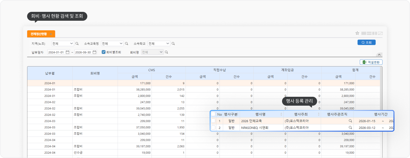Click the event start date 2026-03-12
The image size is (410, 158).
click(x=367, y=127)
